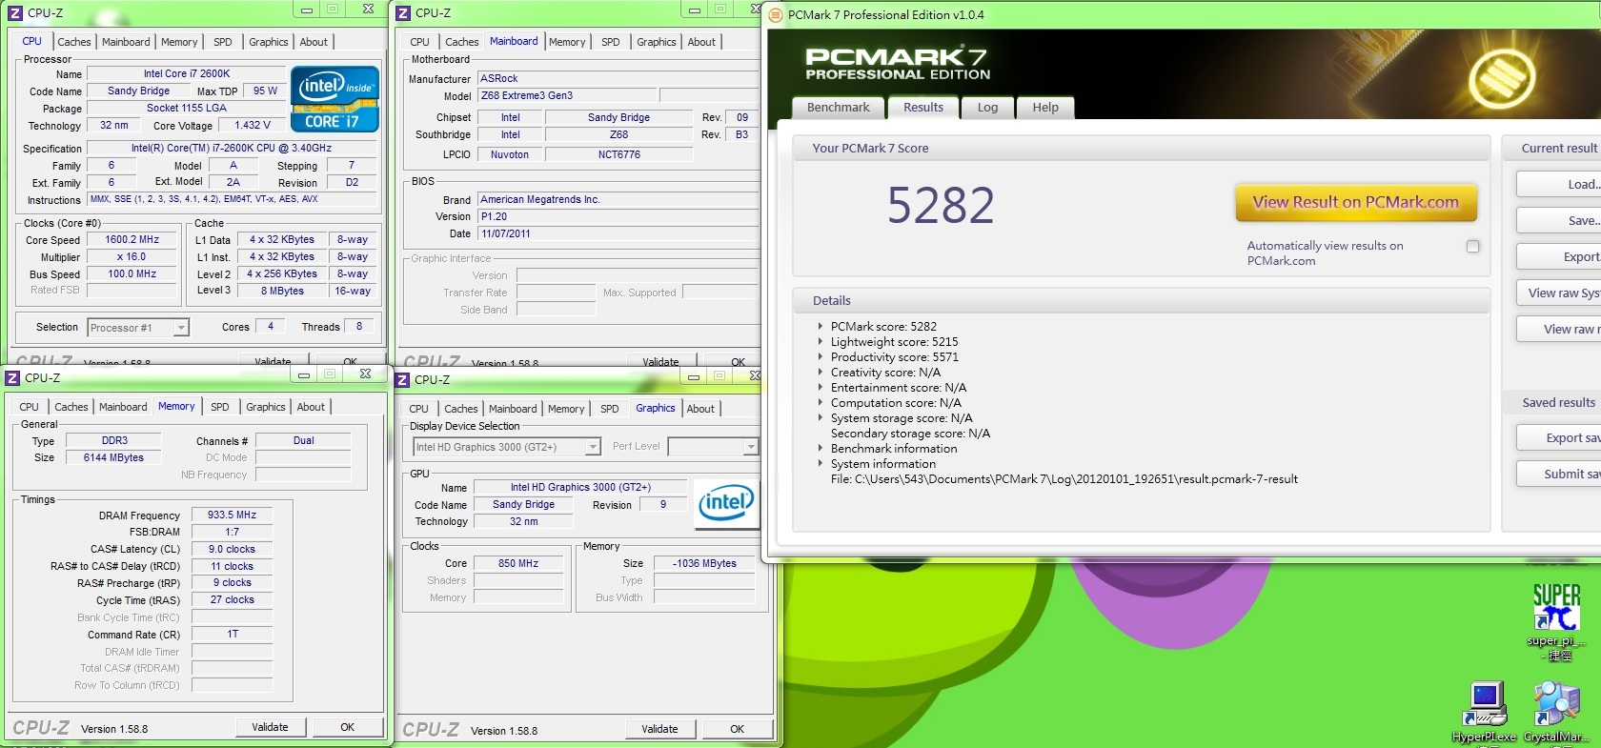This screenshot has height=748, width=1601.
Task: Expand the System storage score detail
Action: pyautogui.click(x=820, y=417)
